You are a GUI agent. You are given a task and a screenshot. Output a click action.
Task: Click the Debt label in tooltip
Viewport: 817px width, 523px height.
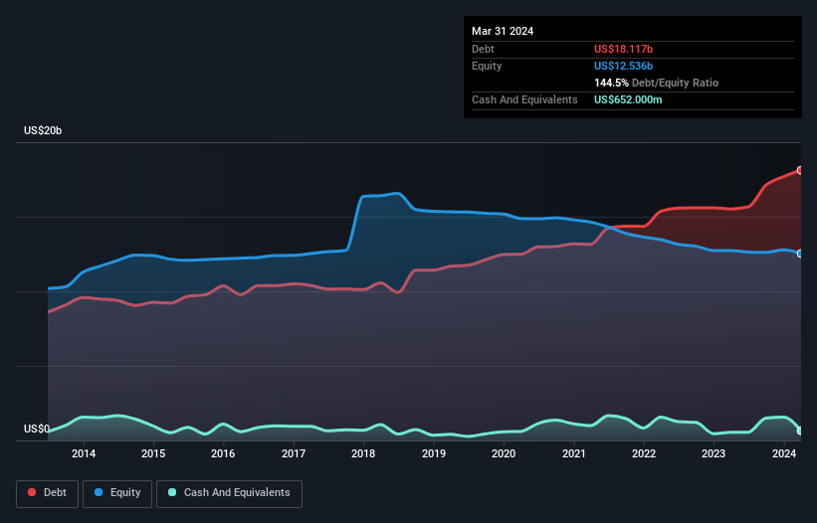pos(483,49)
